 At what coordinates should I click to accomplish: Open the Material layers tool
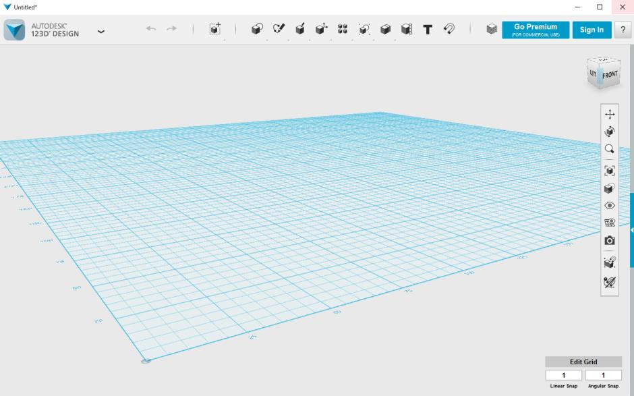coord(491,29)
